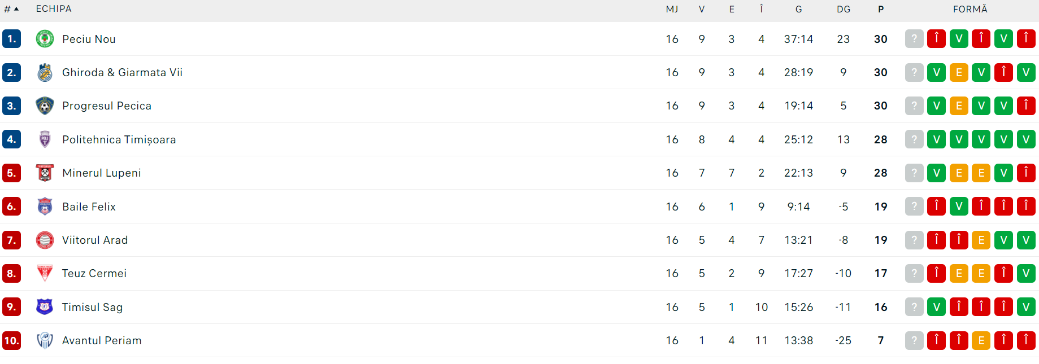Click rank badge 4 for Politehnica Timișoara
This screenshot has height=364, width=1039.
[11, 139]
